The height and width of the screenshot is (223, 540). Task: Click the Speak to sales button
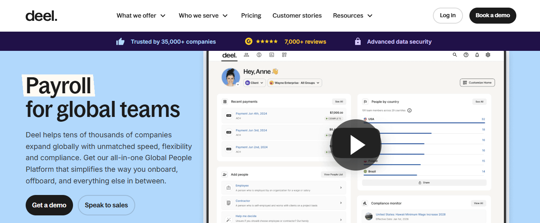tap(106, 205)
